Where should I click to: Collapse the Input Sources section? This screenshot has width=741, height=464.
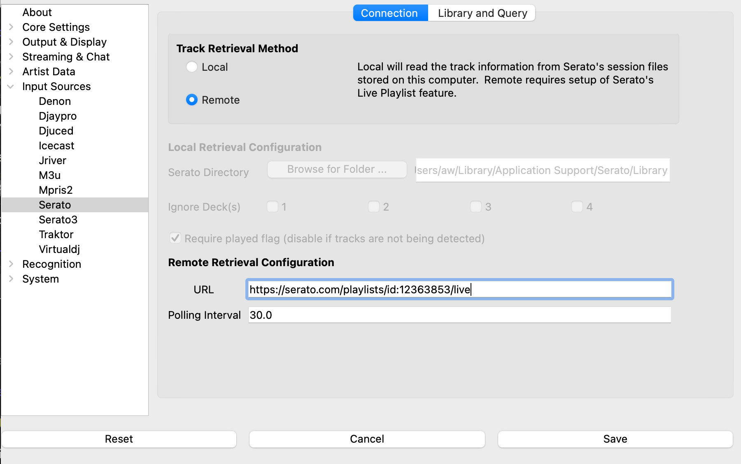11,86
